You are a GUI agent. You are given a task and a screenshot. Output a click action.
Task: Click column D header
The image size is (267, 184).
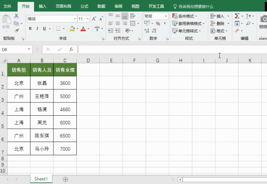pos(88,60)
